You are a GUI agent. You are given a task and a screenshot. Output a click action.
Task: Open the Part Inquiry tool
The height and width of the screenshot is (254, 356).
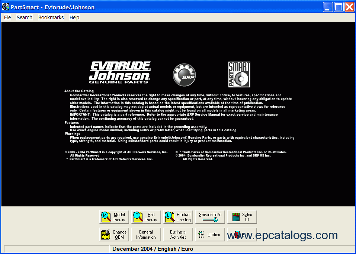(x=146, y=217)
